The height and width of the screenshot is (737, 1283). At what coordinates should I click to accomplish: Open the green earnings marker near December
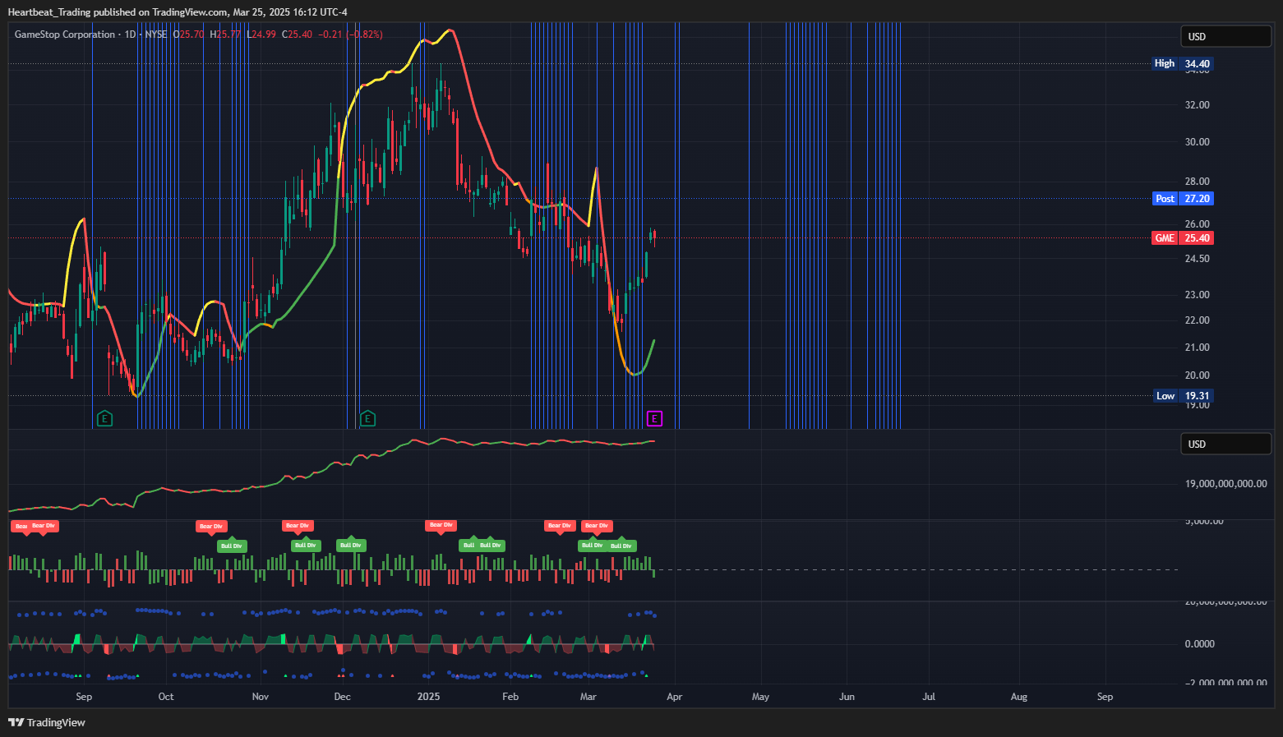tap(367, 419)
